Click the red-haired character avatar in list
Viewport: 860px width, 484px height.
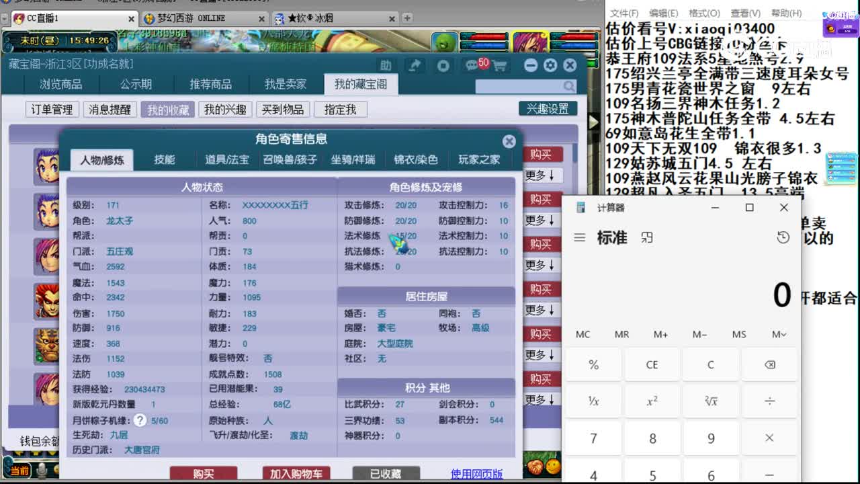click(x=46, y=300)
